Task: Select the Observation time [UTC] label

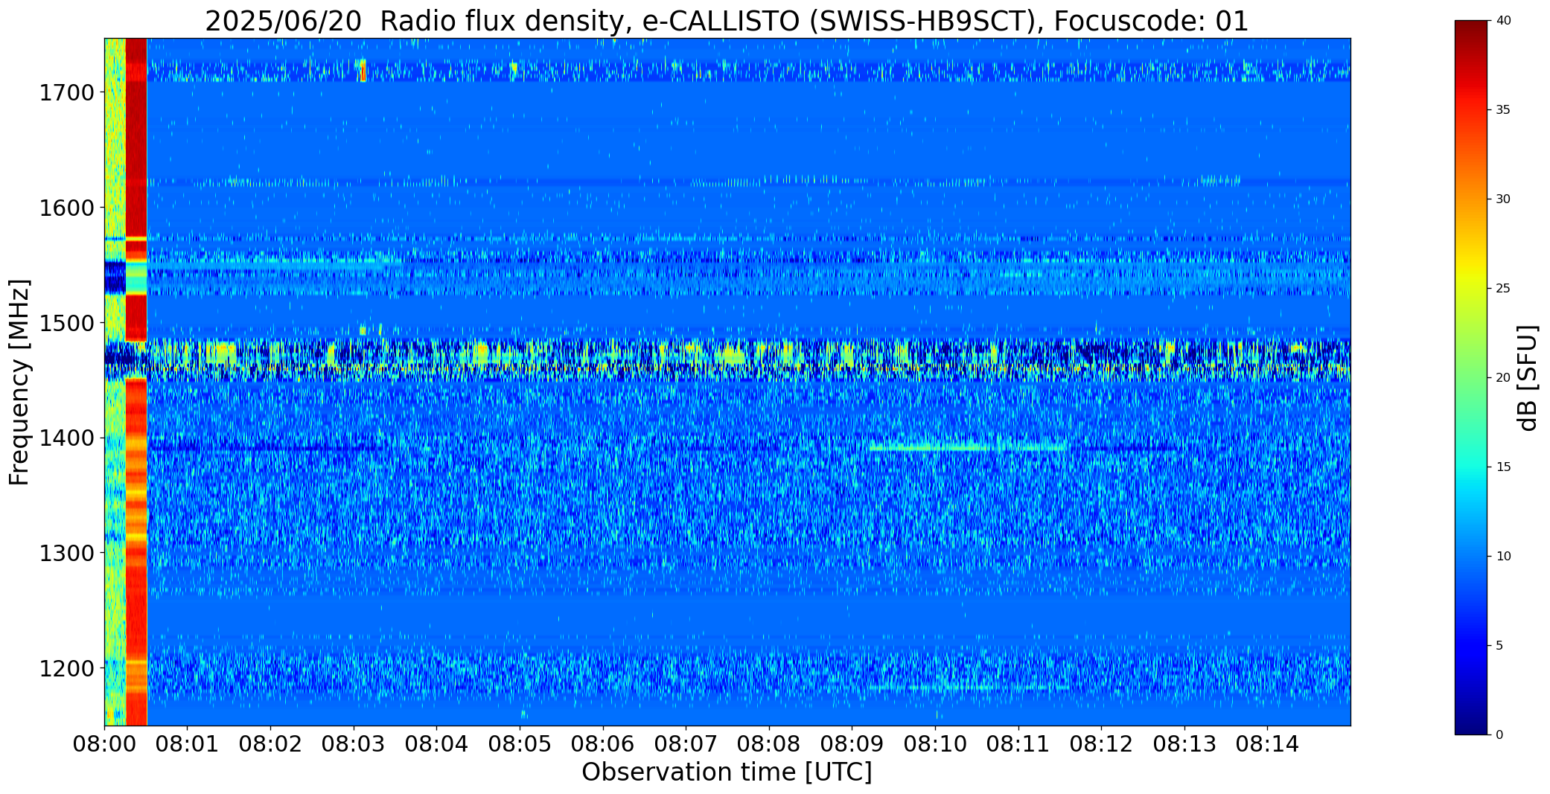Action: coord(727,772)
